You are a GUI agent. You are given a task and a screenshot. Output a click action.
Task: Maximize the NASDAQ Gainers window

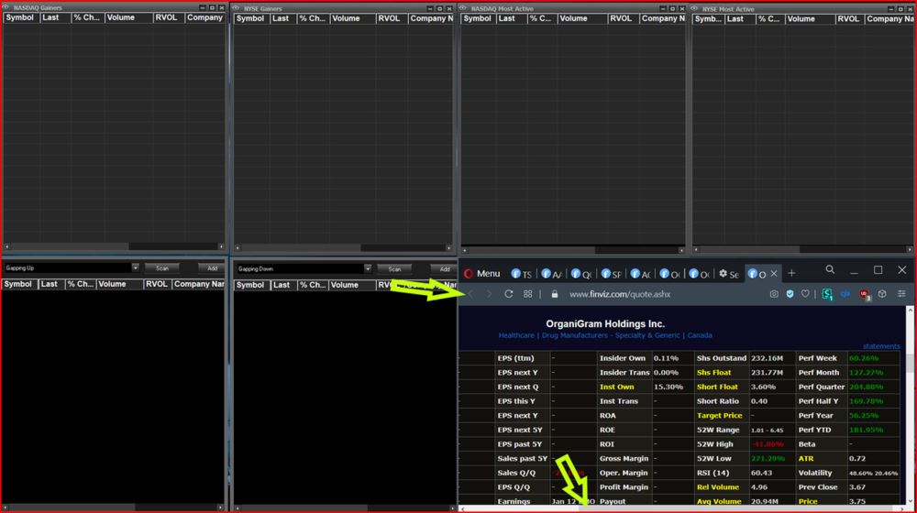(213, 7)
